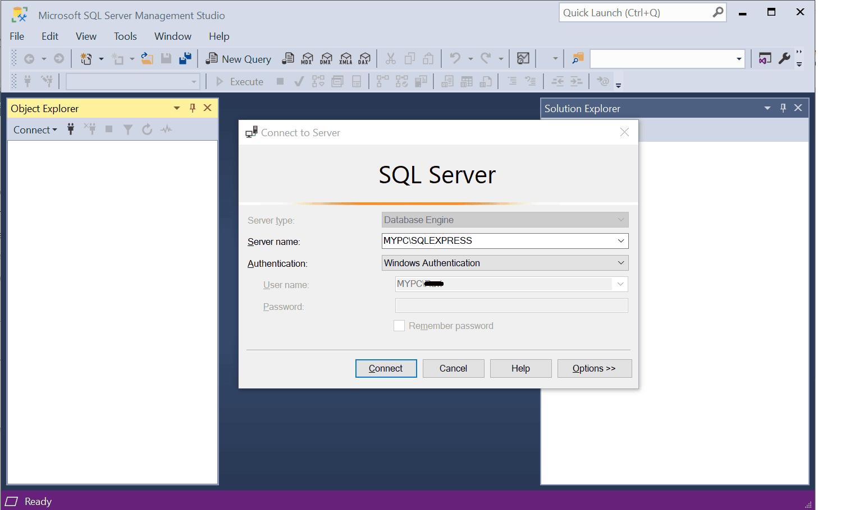Click the connect icon in Object Explorer toolbar
This screenshot has height=510, width=859.
coord(71,129)
